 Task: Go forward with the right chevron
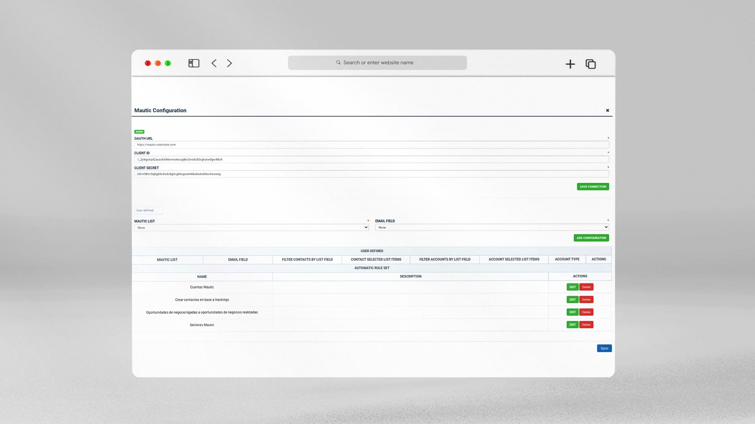(229, 63)
